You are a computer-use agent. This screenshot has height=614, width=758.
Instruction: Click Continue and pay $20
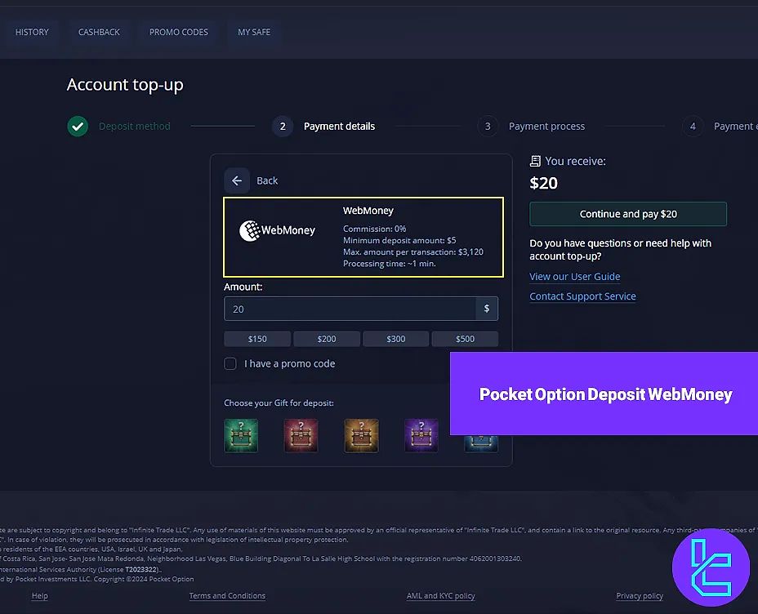tap(627, 213)
